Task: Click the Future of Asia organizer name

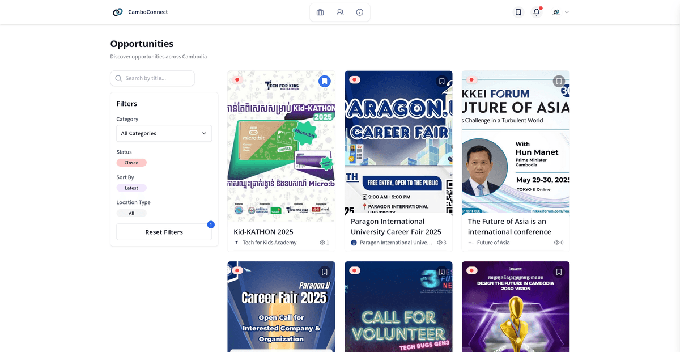Action: [x=494, y=243]
